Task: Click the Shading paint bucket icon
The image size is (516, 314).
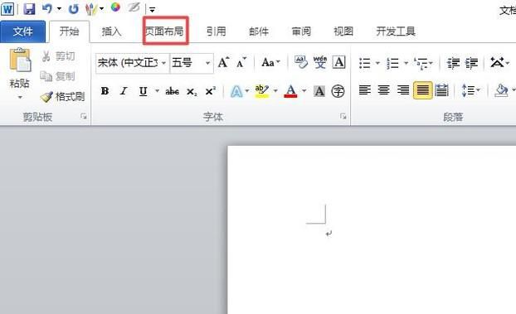Action: point(500,90)
